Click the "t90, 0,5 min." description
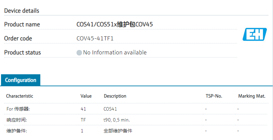273x140 pixels. pos(117,120)
